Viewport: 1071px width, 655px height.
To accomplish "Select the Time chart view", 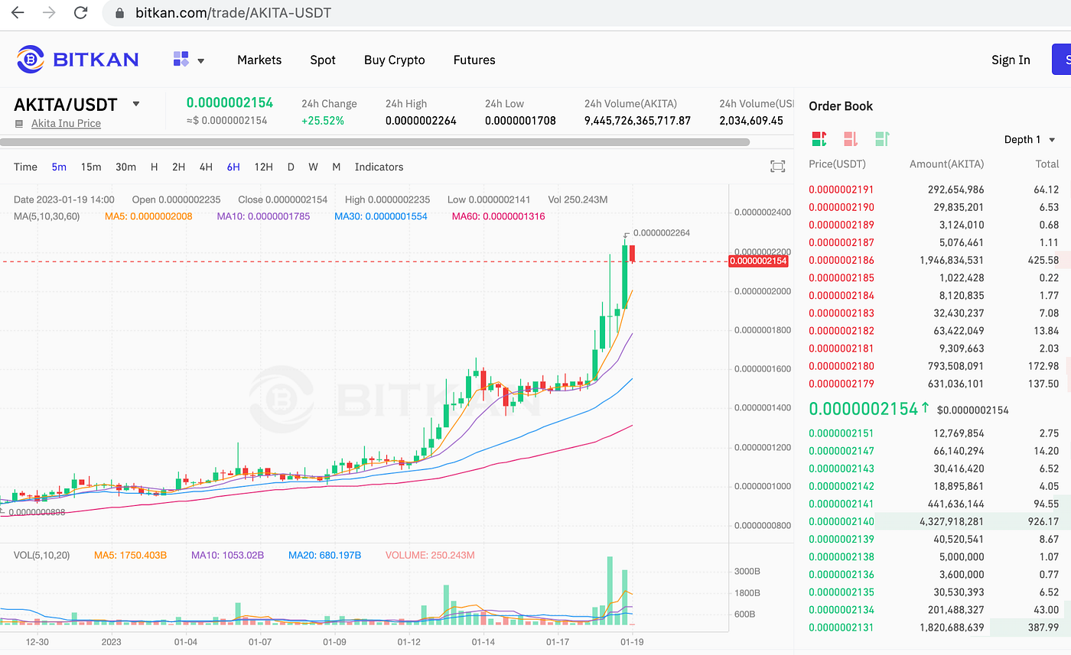I will pyautogui.click(x=25, y=167).
